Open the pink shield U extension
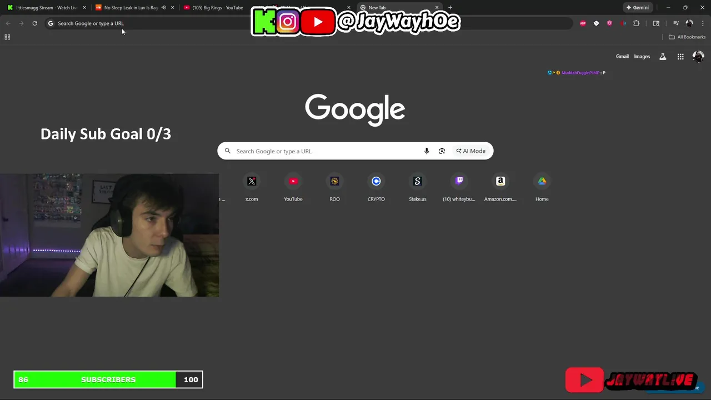Viewport: 711px width, 400px height. click(x=609, y=23)
